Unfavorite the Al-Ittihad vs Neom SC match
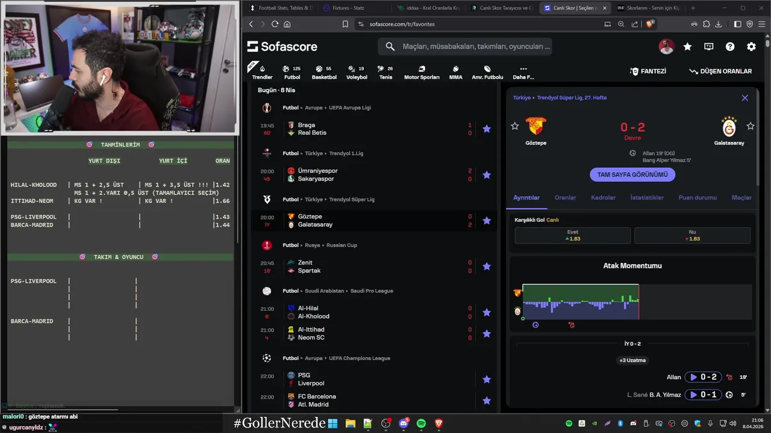This screenshot has width=771, height=433. 487,334
